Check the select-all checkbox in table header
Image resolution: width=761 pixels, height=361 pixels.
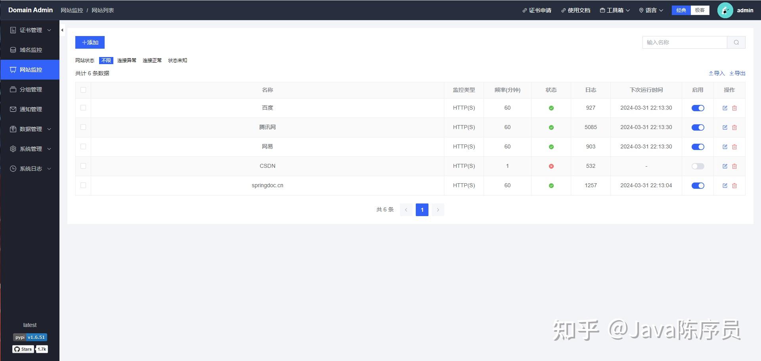tap(83, 90)
